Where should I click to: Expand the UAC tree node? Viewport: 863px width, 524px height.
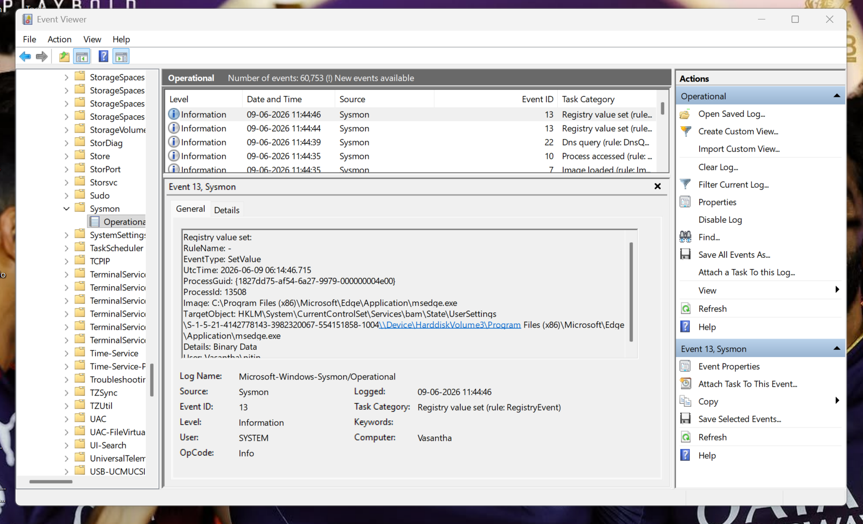click(x=67, y=419)
